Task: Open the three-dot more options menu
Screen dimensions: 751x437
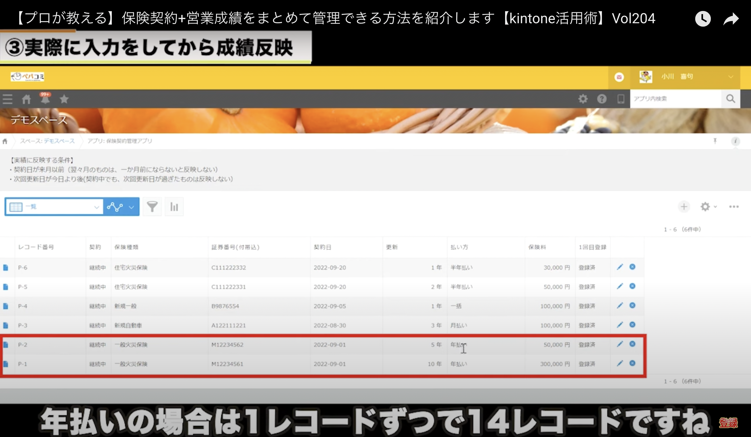Action: (x=734, y=206)
